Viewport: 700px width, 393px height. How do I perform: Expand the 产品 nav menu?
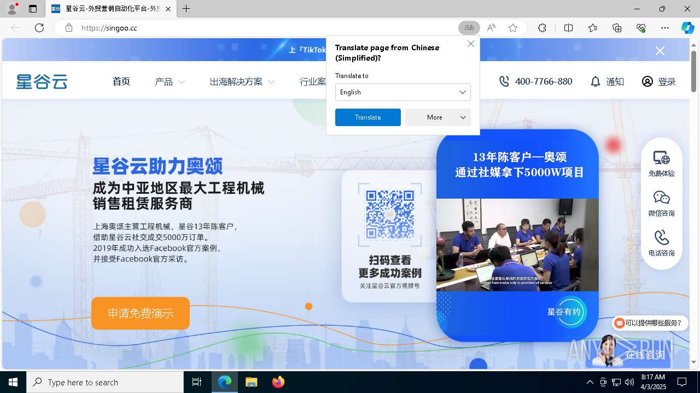(170, 82)
